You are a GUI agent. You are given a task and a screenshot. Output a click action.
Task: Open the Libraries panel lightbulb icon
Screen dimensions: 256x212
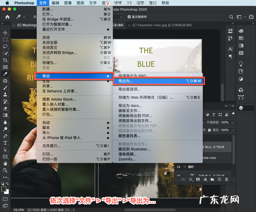pos(241,64)
